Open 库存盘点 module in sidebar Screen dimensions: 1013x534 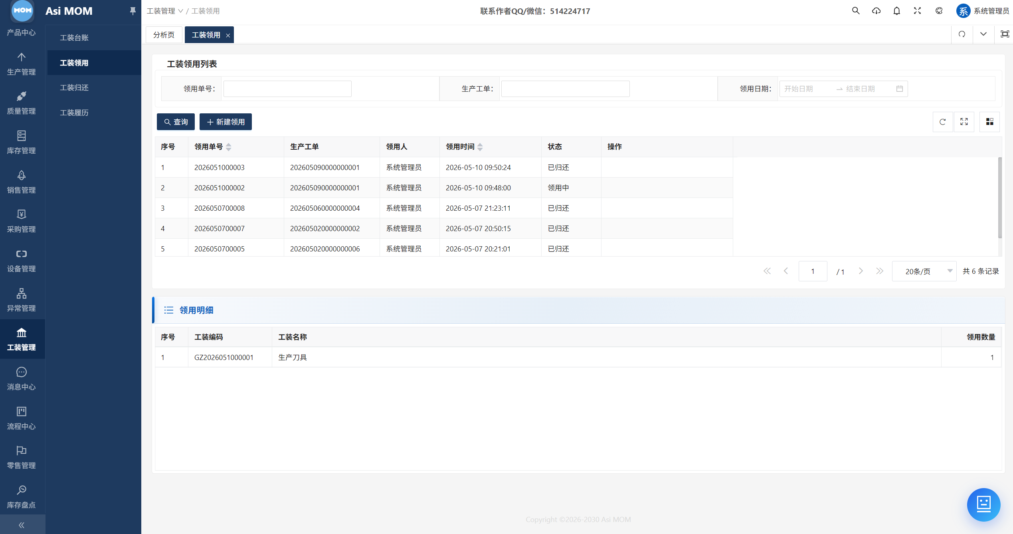(22, 497)
